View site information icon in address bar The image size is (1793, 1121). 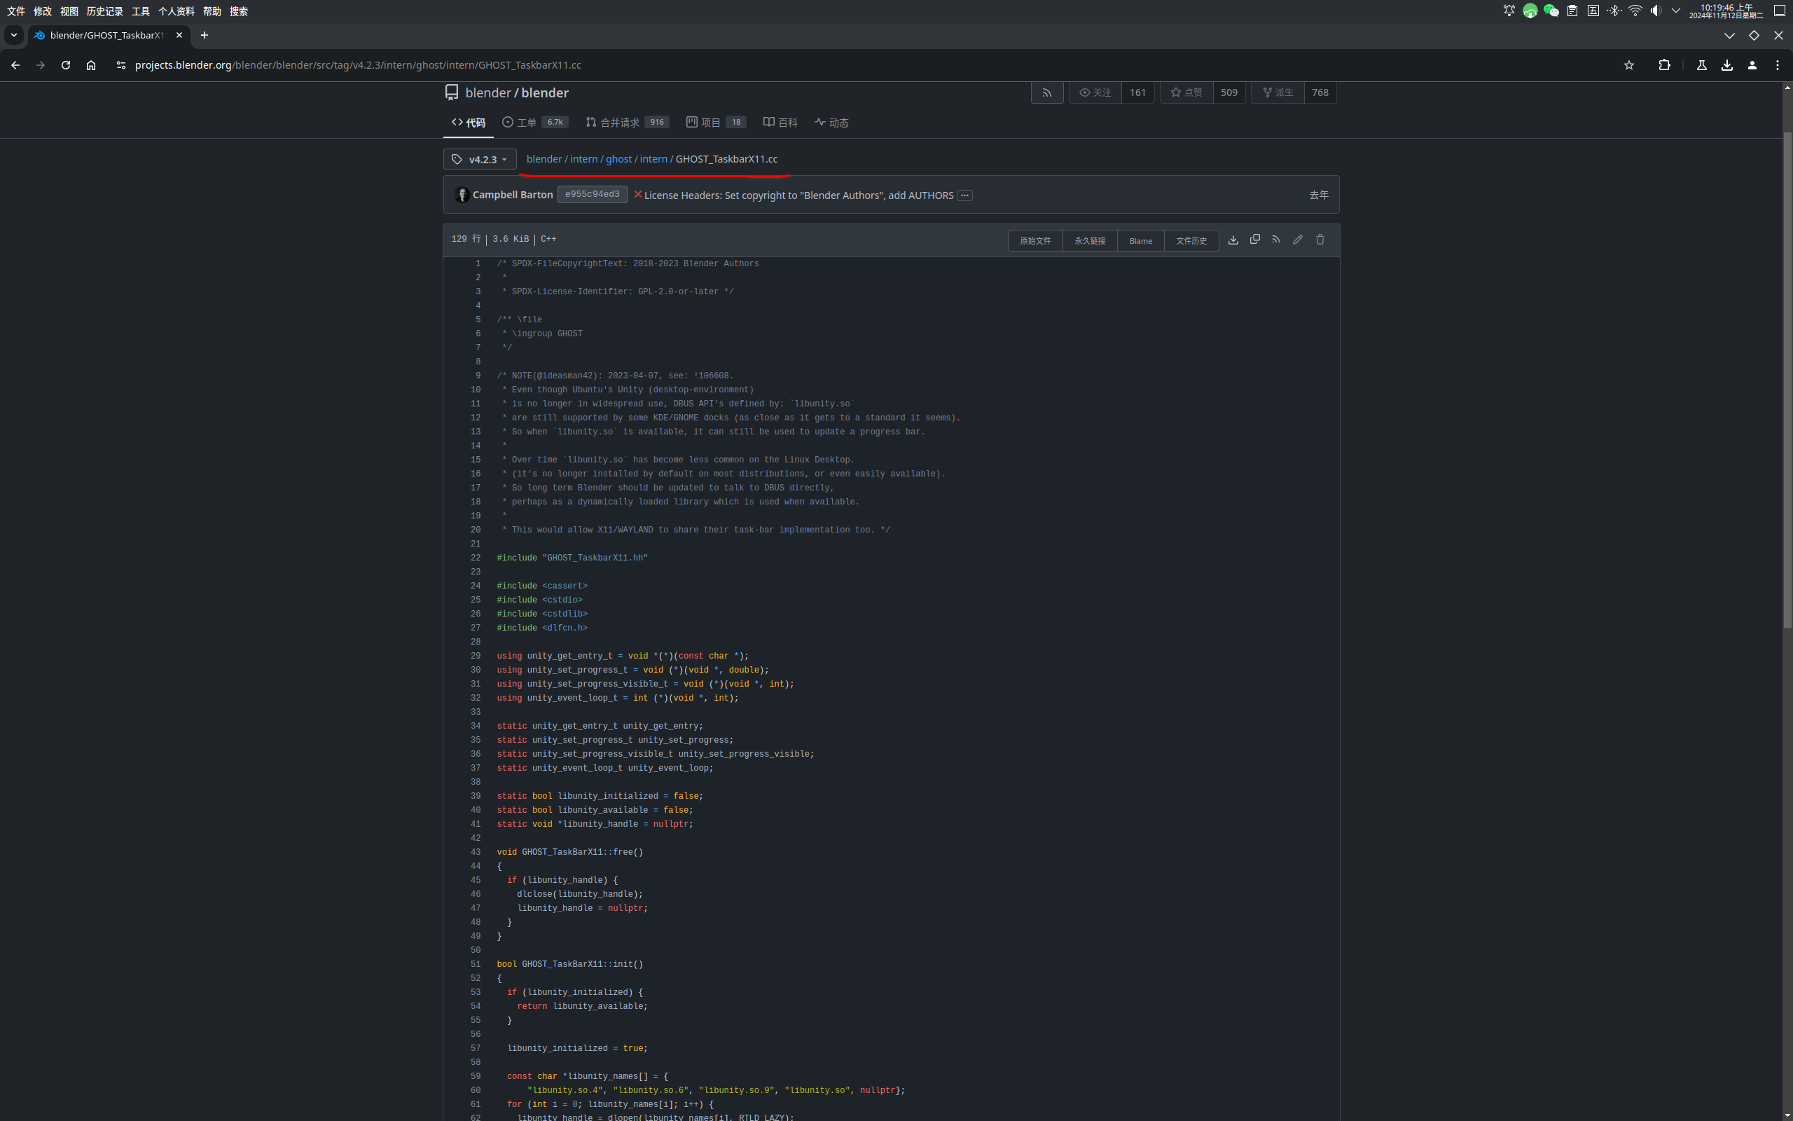pos(120,65)
